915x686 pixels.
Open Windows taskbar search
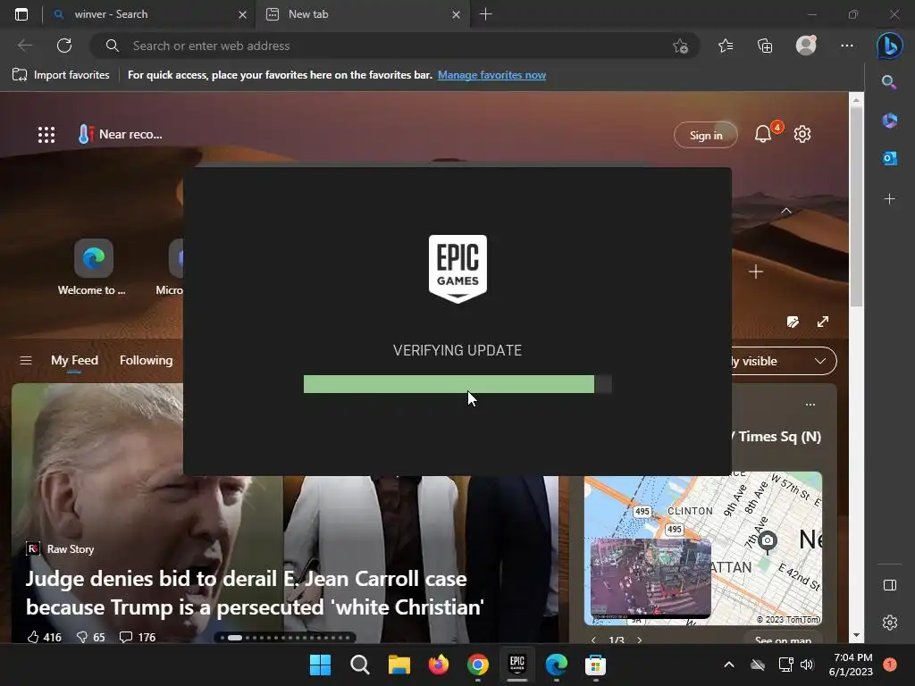359,665
